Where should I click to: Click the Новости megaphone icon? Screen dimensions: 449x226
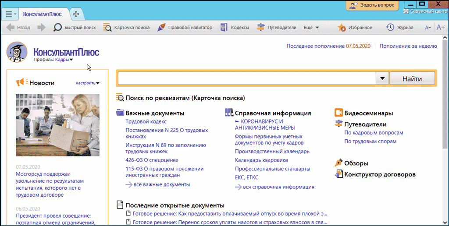click(22, 83)
